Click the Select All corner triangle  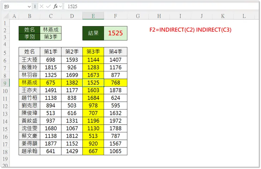click(x=6, y=16)
